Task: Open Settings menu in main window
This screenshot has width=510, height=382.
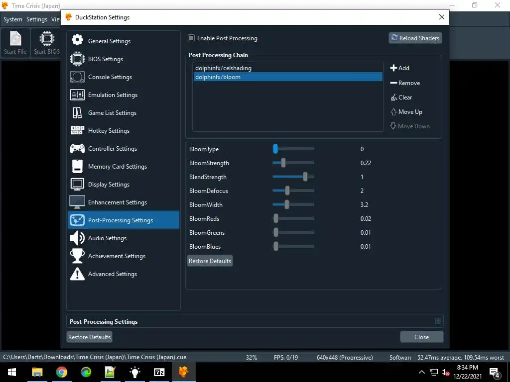Action: (37, 19)
